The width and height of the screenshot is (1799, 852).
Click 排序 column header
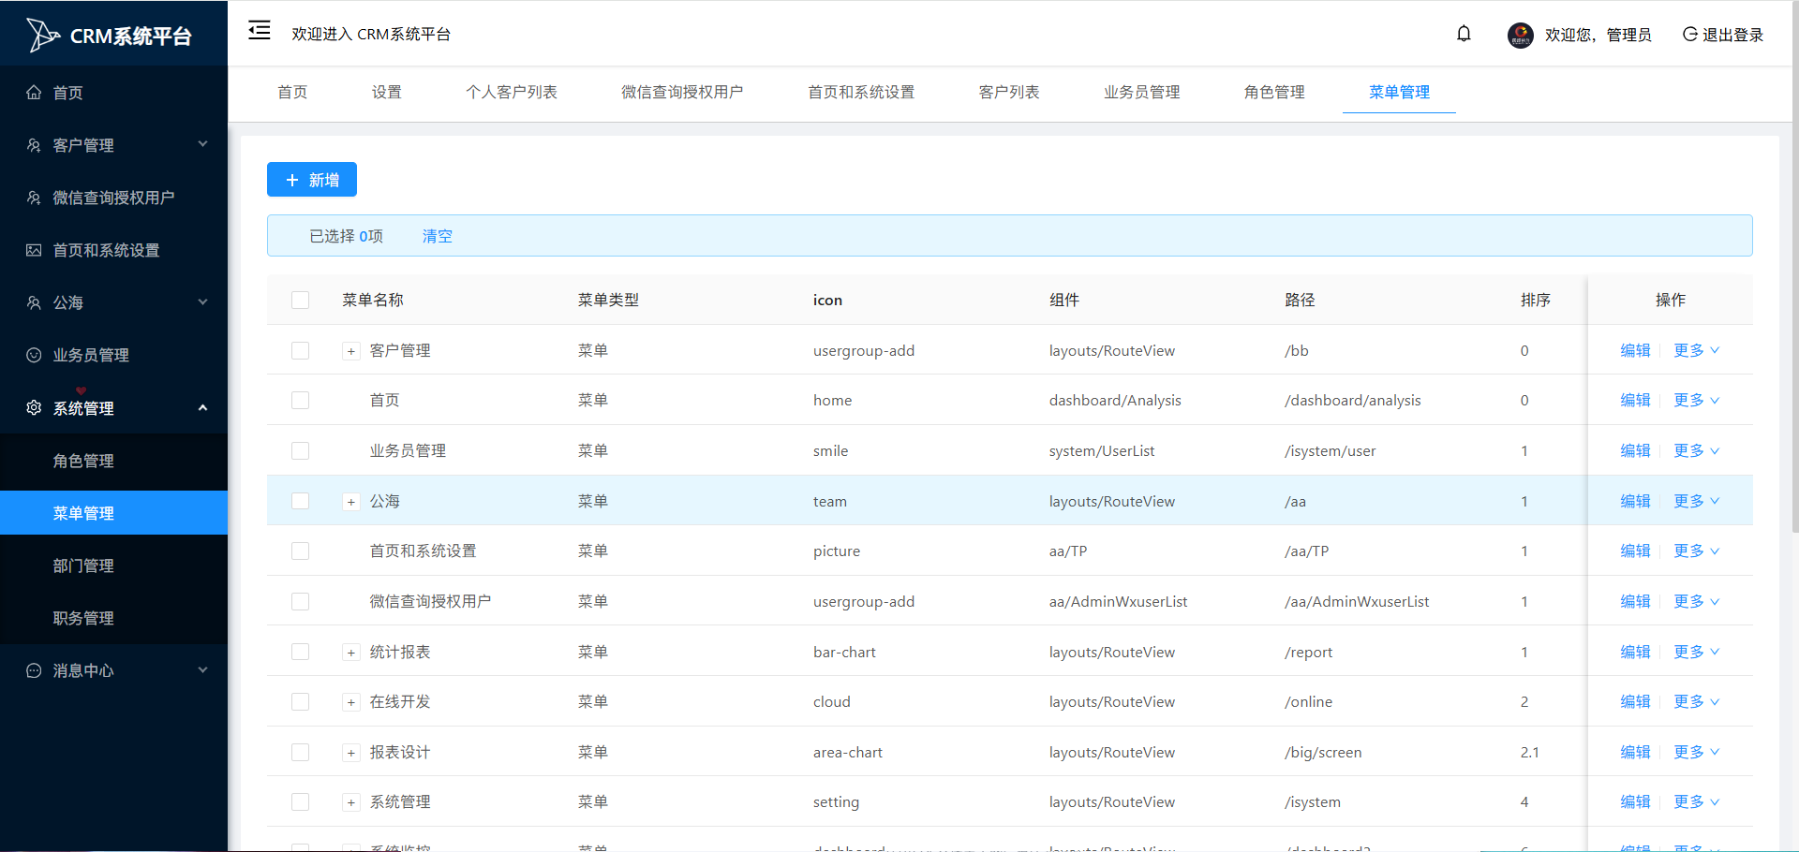(1536, 300)
